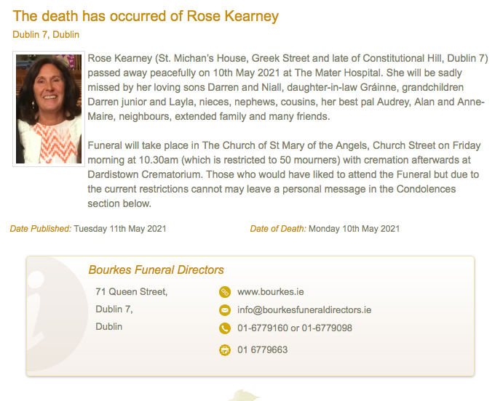This screenshot has width=503, height=401.
Task: Click the website link icon
Action: point(225,292)
